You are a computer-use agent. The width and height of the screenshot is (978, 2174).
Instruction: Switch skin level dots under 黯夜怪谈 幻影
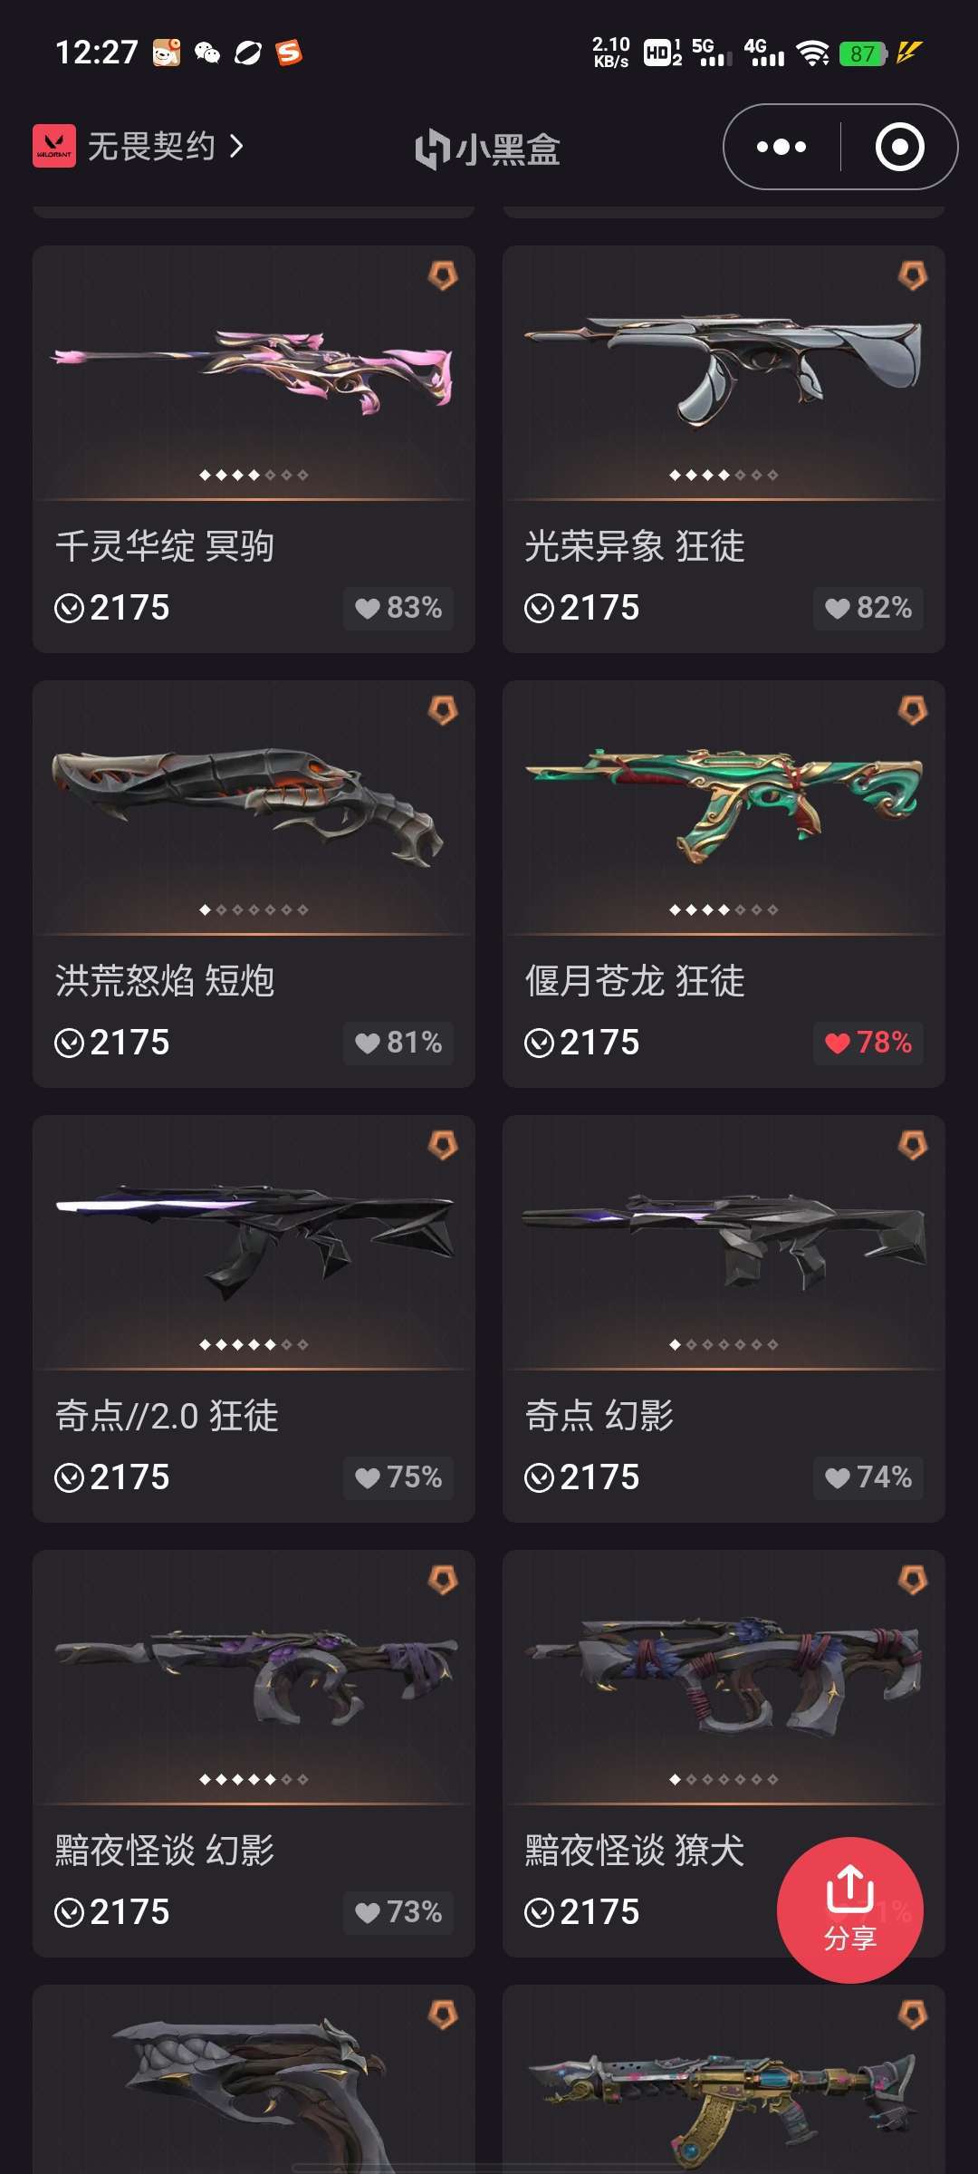254,1779
